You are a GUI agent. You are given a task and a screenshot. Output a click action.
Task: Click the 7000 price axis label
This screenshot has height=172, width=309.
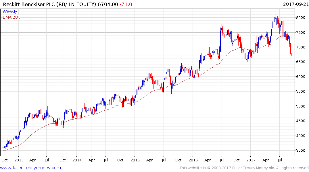coord(301,47)
